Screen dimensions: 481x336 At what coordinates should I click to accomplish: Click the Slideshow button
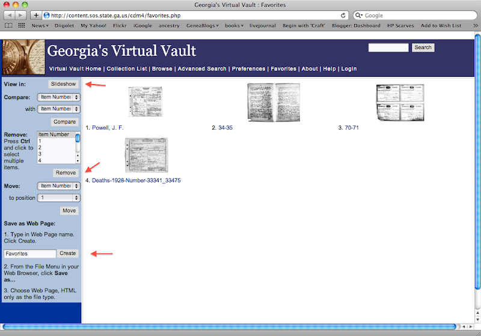(63, 84)
